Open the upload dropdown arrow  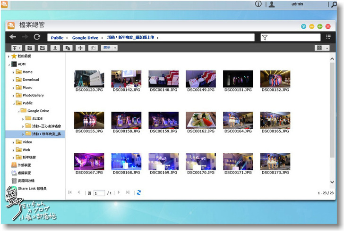[20, 48]
